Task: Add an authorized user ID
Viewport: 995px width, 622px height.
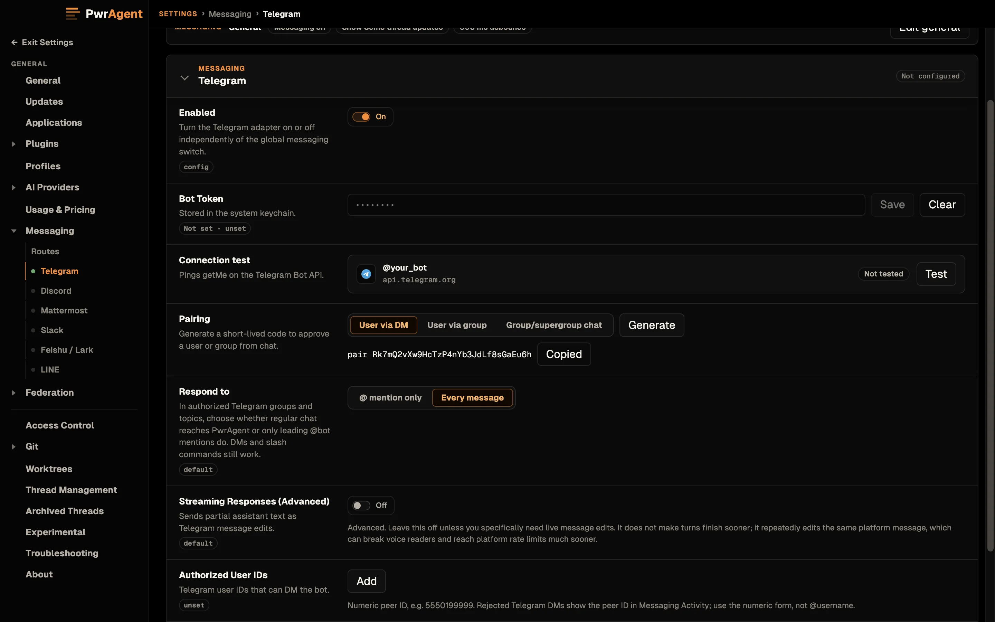Action: coord(366,581)
